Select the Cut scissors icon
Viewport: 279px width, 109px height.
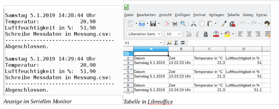pos(194,23)
